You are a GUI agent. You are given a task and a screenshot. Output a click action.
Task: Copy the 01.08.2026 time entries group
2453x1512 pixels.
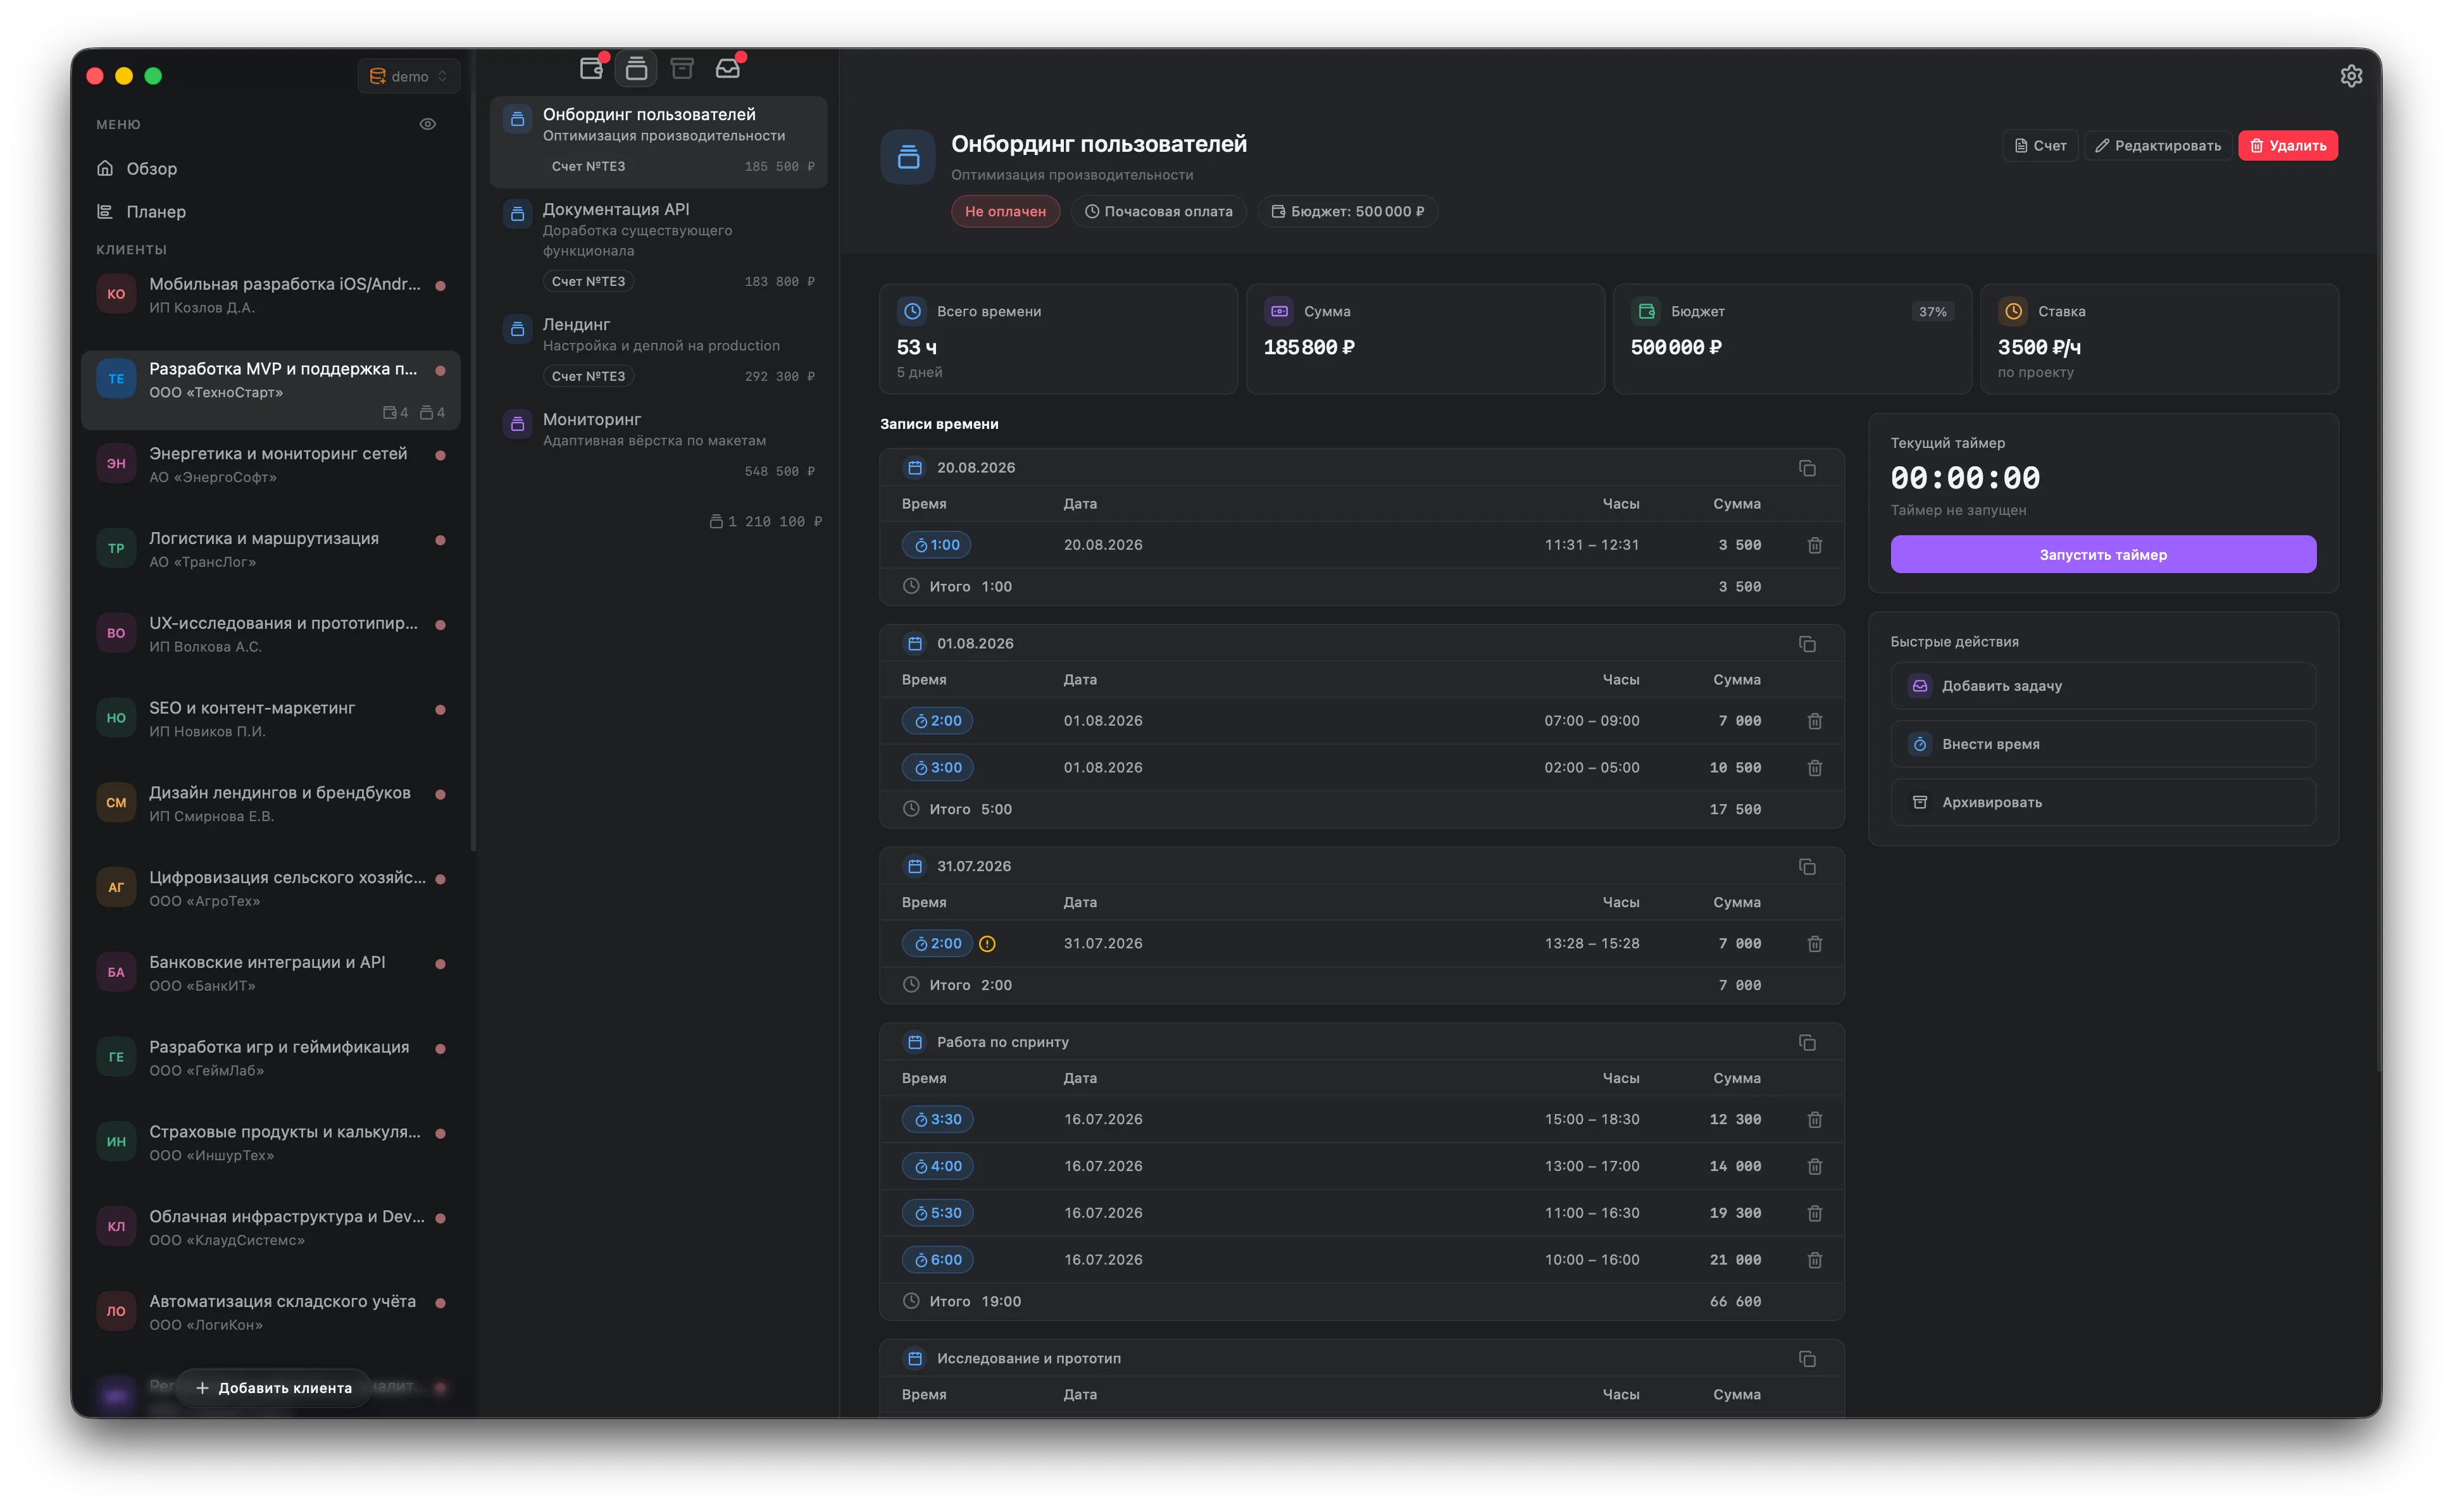point(1807,644)
